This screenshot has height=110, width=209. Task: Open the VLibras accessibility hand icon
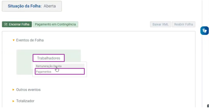[x=204, y=31]
